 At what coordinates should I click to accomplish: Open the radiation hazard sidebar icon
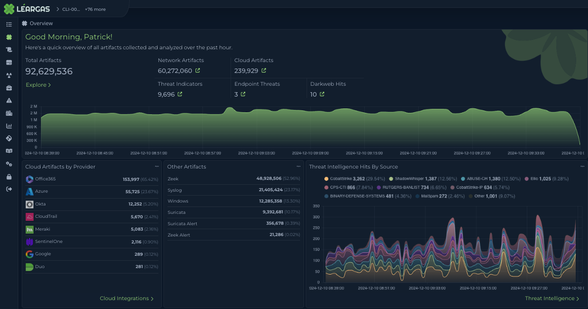[9, 75]
